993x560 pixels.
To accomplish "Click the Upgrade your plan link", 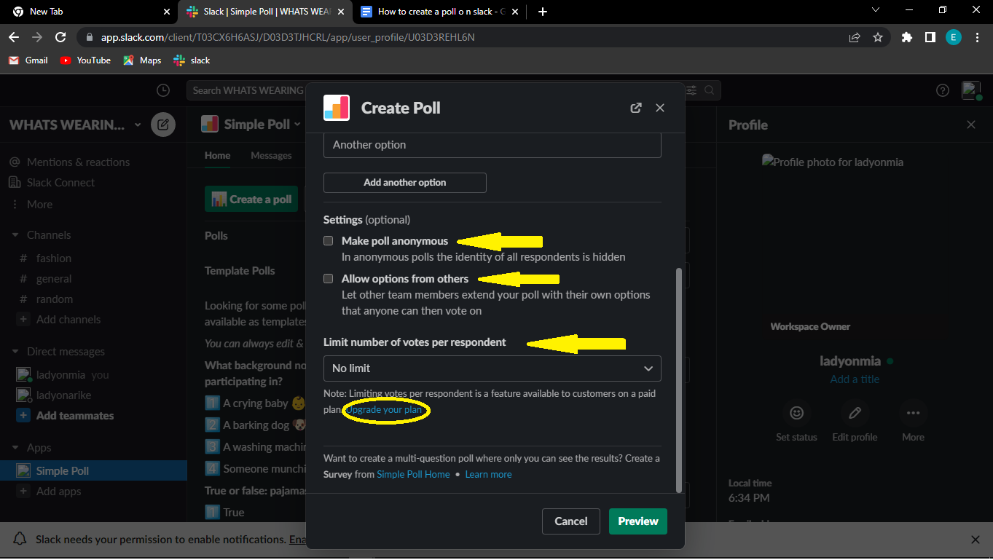I will pyautogui.click(x=384, y=410).
